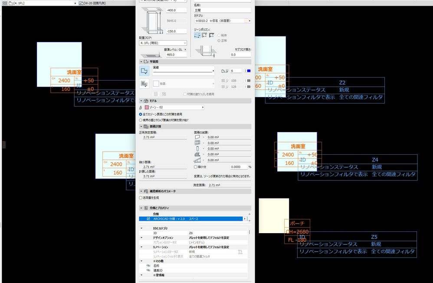433x283 pixels.
Task: Click the arrow button on ARCHICAD 分類 row
Action: [x=245, y=219]
